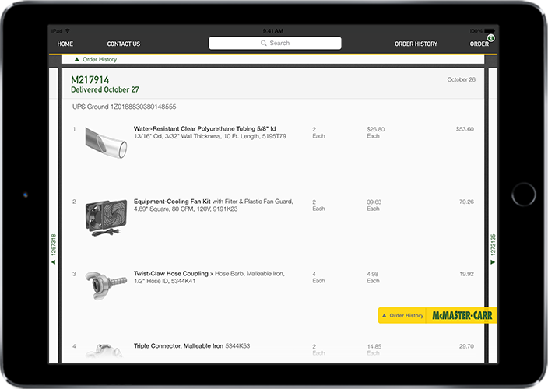Viewport: 548px width, 389px height.
Task: Click the green order count badge
Action: coord(491,37)
